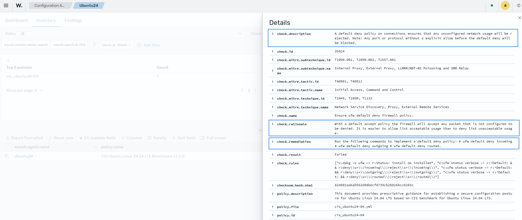Open the user avatar 'a' menu
Viewport: 522px width, 220px height.
[505, 5]
